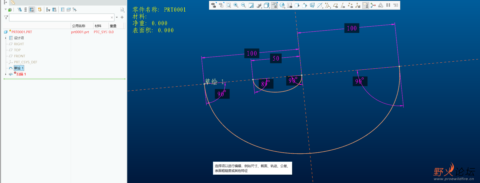Click the 公用名称 column header

pos(79,26)
